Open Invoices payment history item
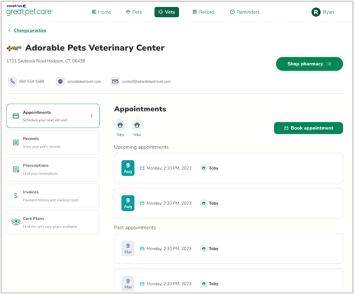 [53, 196]
